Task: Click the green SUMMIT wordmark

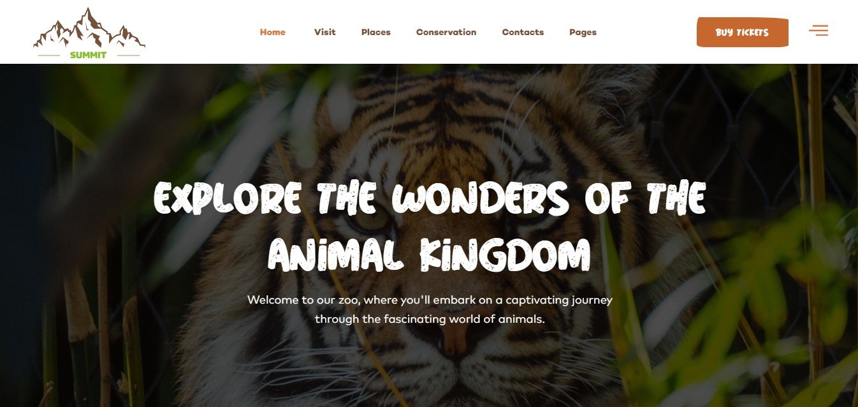Action: 89,55
